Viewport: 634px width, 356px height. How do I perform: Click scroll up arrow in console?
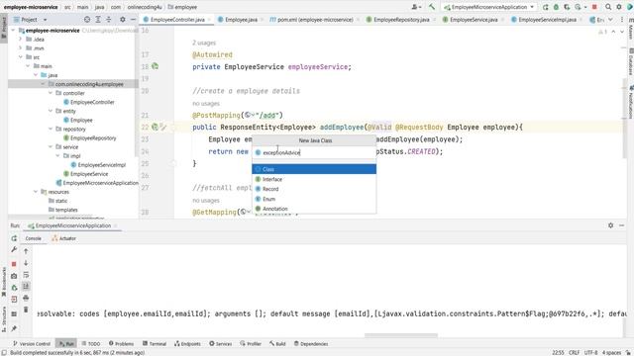point(26,251)
